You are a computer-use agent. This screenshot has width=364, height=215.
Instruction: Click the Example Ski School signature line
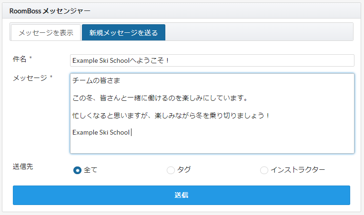point(101,132)
